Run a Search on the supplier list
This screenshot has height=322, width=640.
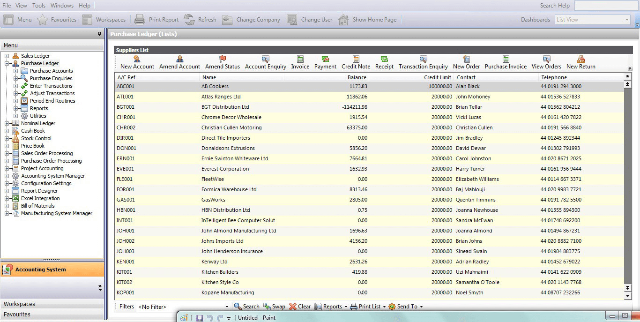click(x=246, y=306)
